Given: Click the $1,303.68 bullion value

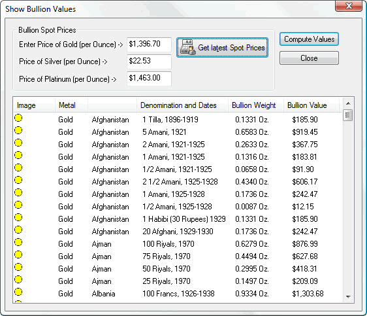Looking at the screenshot, I should pyautogui.click(x=308, y=294).
